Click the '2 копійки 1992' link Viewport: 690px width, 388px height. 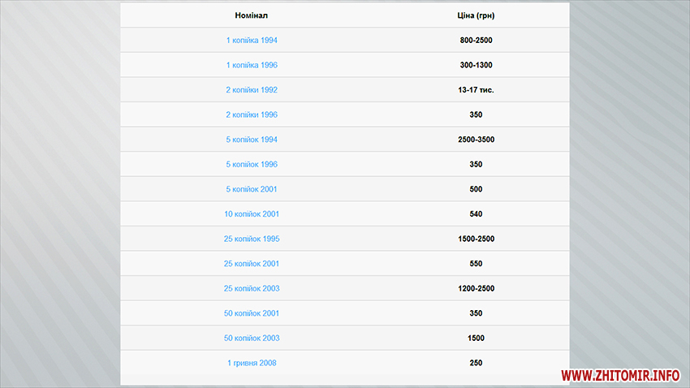252,90
